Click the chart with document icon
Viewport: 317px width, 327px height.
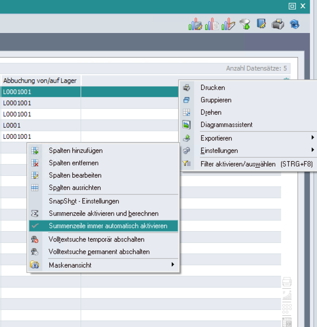point(212,25)
